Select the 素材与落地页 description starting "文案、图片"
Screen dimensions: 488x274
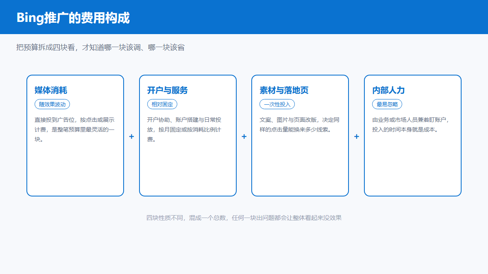pos(300,125)
